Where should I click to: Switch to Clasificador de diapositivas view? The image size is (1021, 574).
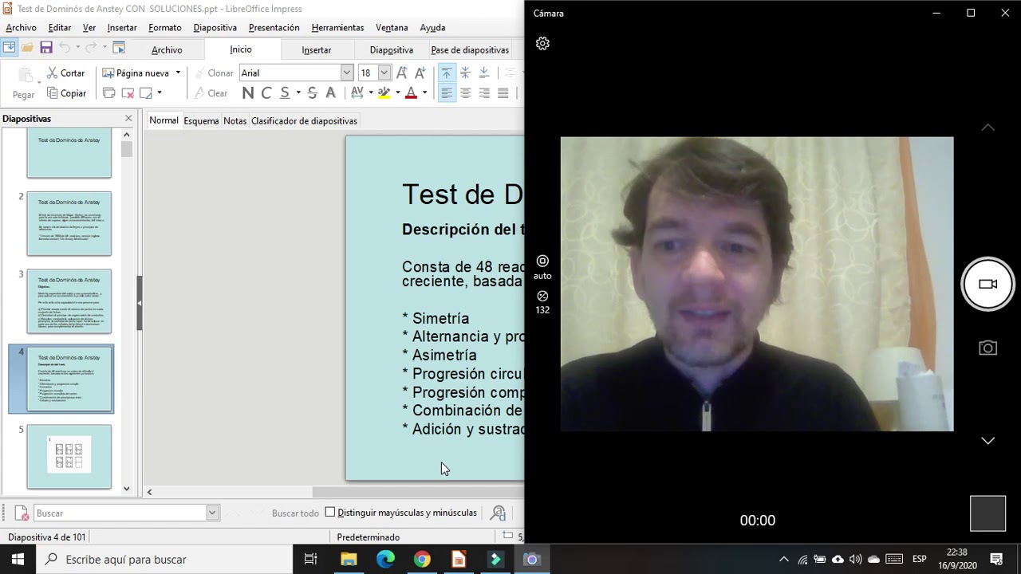tap(304, 120)
